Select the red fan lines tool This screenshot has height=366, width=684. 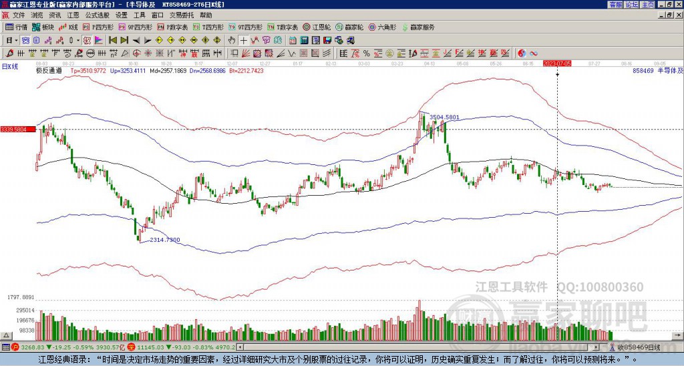coord(246,53)
